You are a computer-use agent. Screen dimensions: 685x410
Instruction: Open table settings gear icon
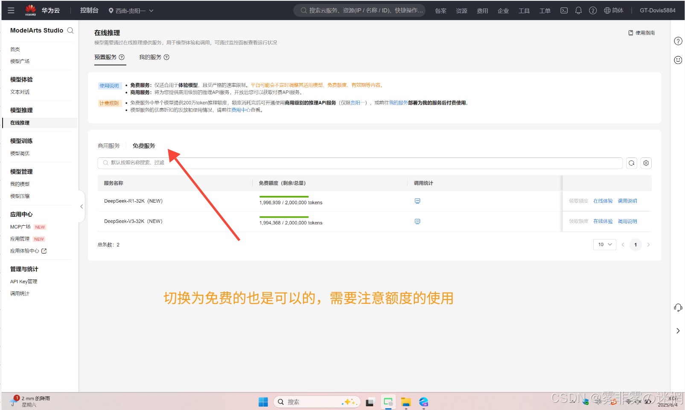point(646,163)
